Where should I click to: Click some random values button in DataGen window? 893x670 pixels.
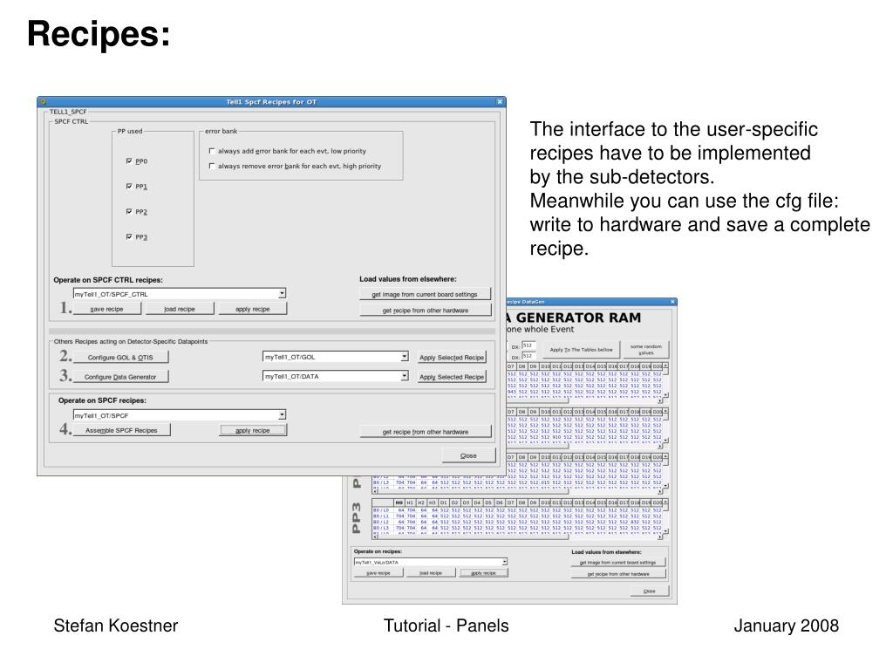(x=646, y=349)
